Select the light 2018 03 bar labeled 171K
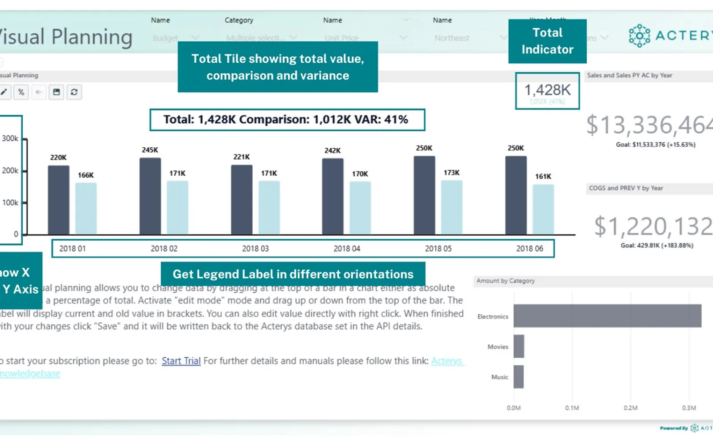This screenshot has width=713, height=445. point(269,208)
